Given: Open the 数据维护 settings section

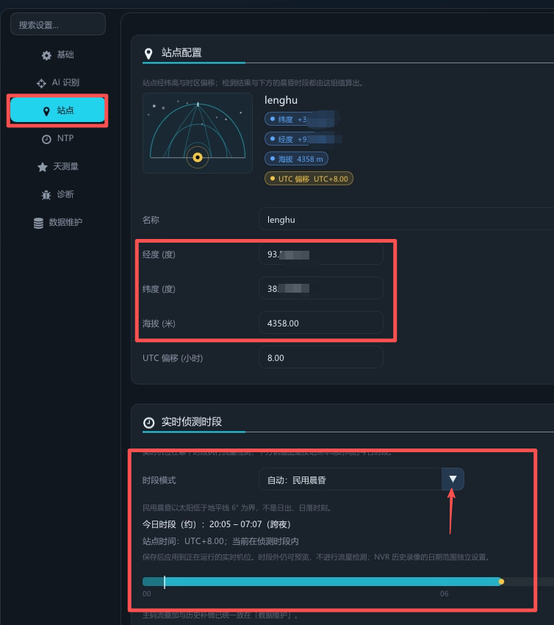Looking at the screenshot, I should tap(58, 222).
